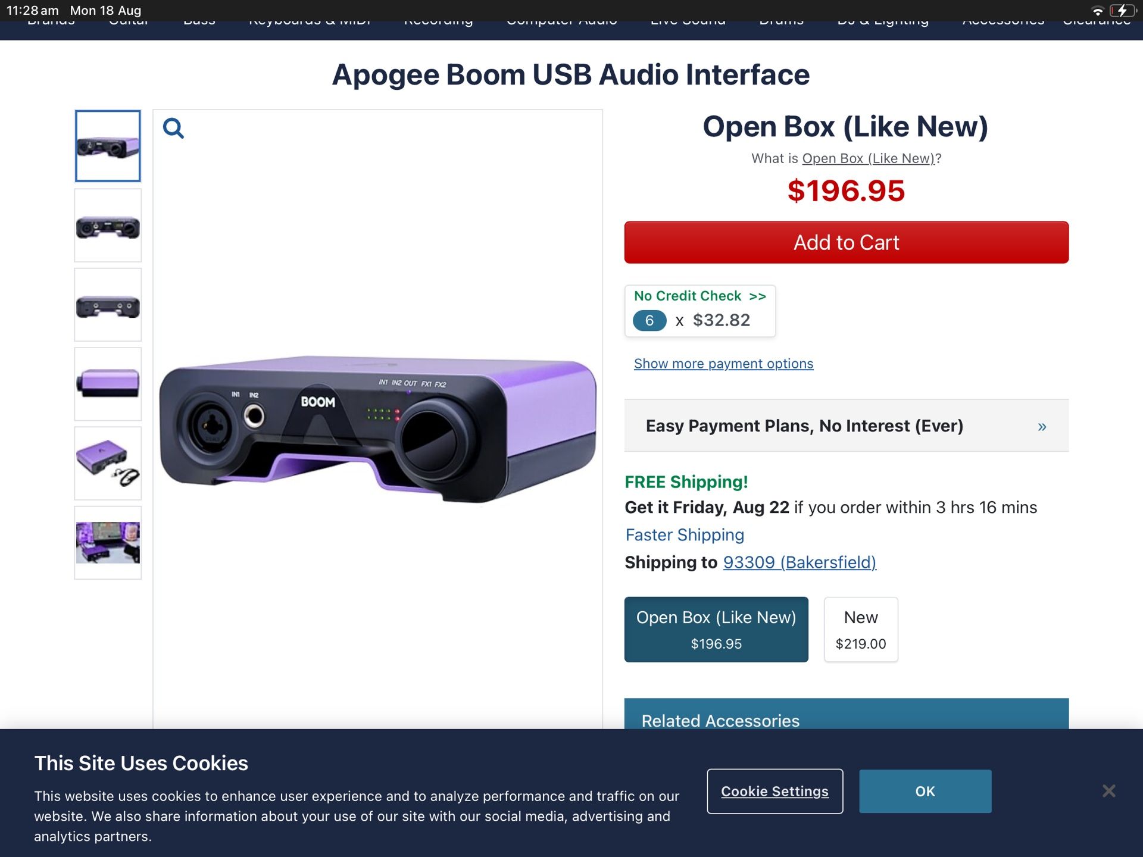This screenshot has height=857, width=1143.
Task: Expand Easy Payment Plans chevron arrow
Action: (x=1042, y=426)
